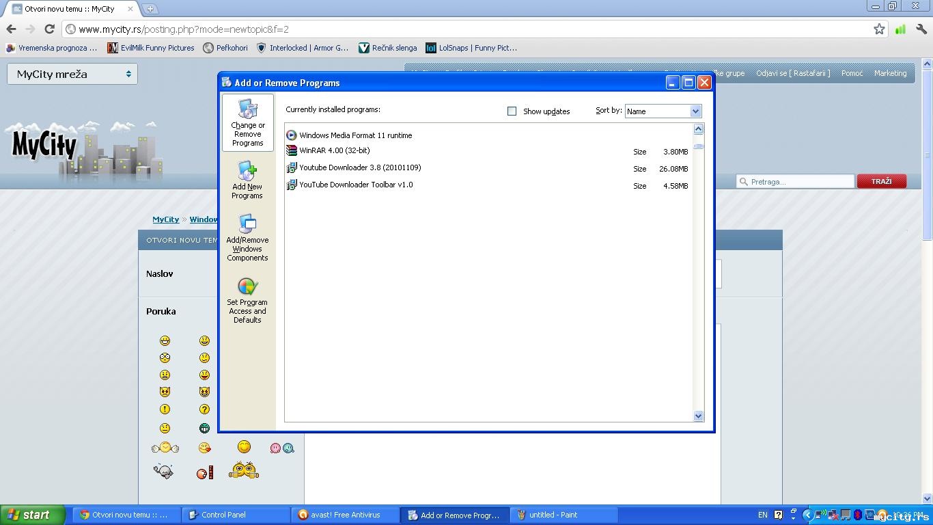The height and width of the screenshot is (525, 933).
Task: Bookmark this page with the star
Action: coord(879,29)
